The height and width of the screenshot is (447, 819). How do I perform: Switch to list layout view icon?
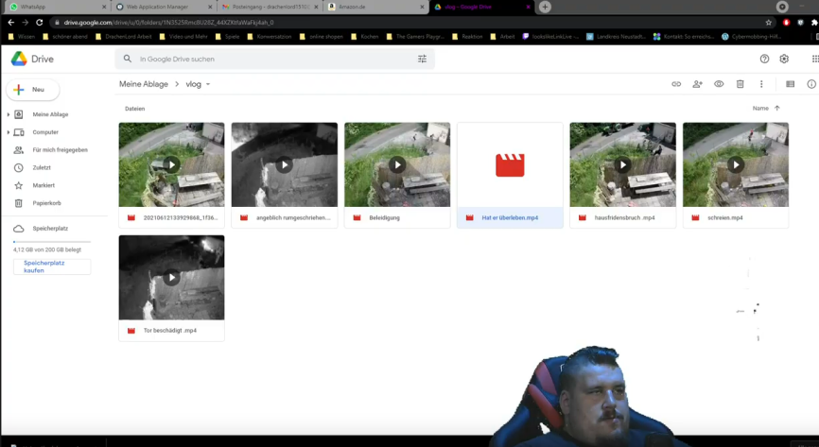[x=791, y=84]
